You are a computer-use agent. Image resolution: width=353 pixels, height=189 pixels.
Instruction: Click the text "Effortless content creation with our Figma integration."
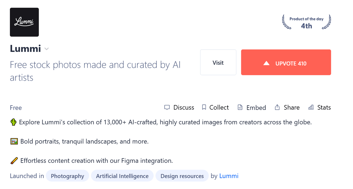pyautogui.click(x=97, y=161)
